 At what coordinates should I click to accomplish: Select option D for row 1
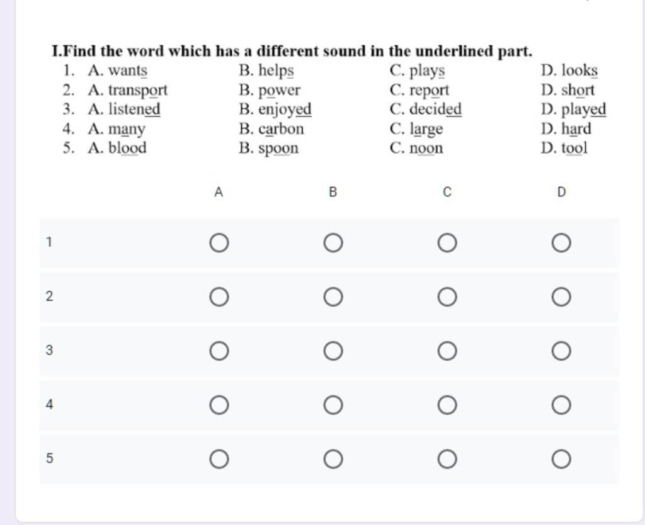561,242
